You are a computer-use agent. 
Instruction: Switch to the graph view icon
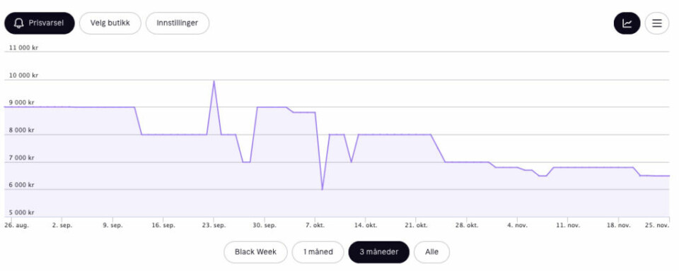pyautogui.click(x=627, y=23)
